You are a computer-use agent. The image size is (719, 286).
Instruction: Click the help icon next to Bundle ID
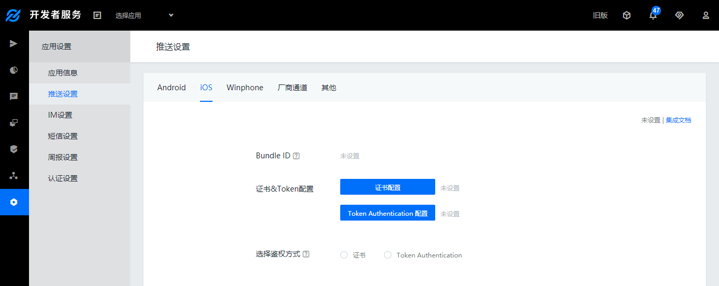coord(296,156)
